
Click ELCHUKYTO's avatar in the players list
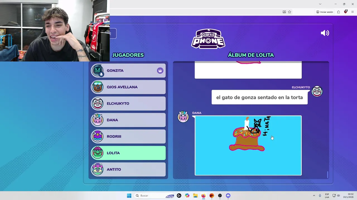(x=98, y=104)
